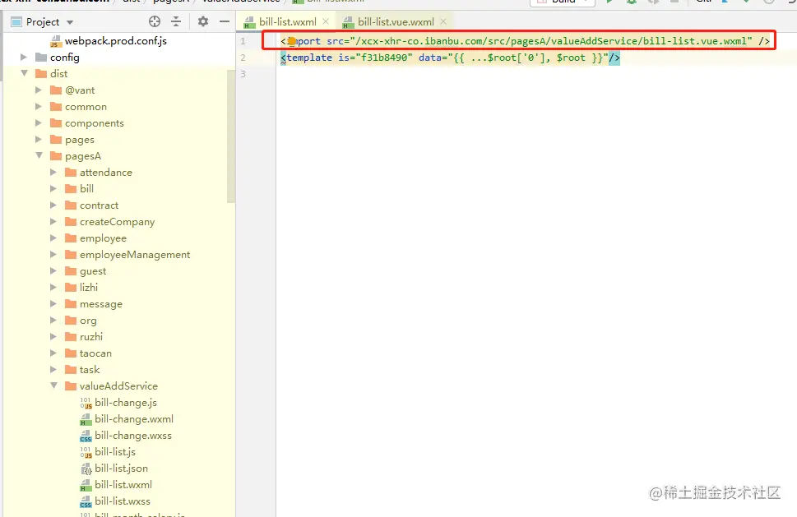This screenshot has height=517, width=797.
Task: Click the bill-change.wxss CSS file icon
Action: coord(86,436)
